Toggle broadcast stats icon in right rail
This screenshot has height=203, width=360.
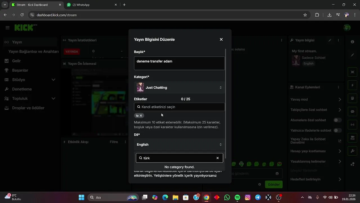(352, 125)
